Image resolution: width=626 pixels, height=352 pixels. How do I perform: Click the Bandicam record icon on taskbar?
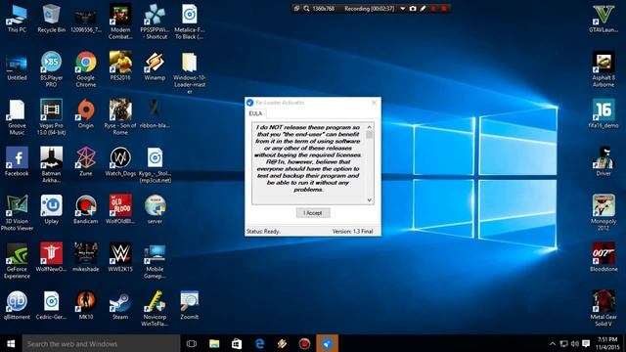tap(304, 343)
